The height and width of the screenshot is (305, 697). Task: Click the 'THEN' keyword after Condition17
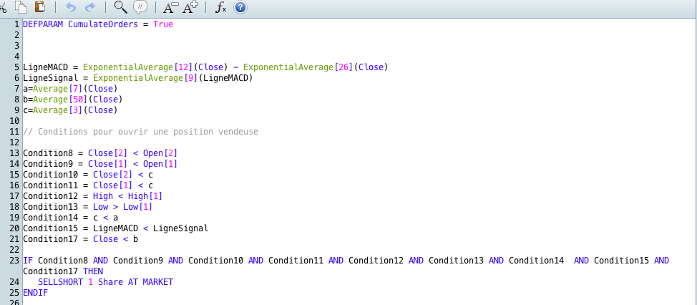(x=93, y=271)
